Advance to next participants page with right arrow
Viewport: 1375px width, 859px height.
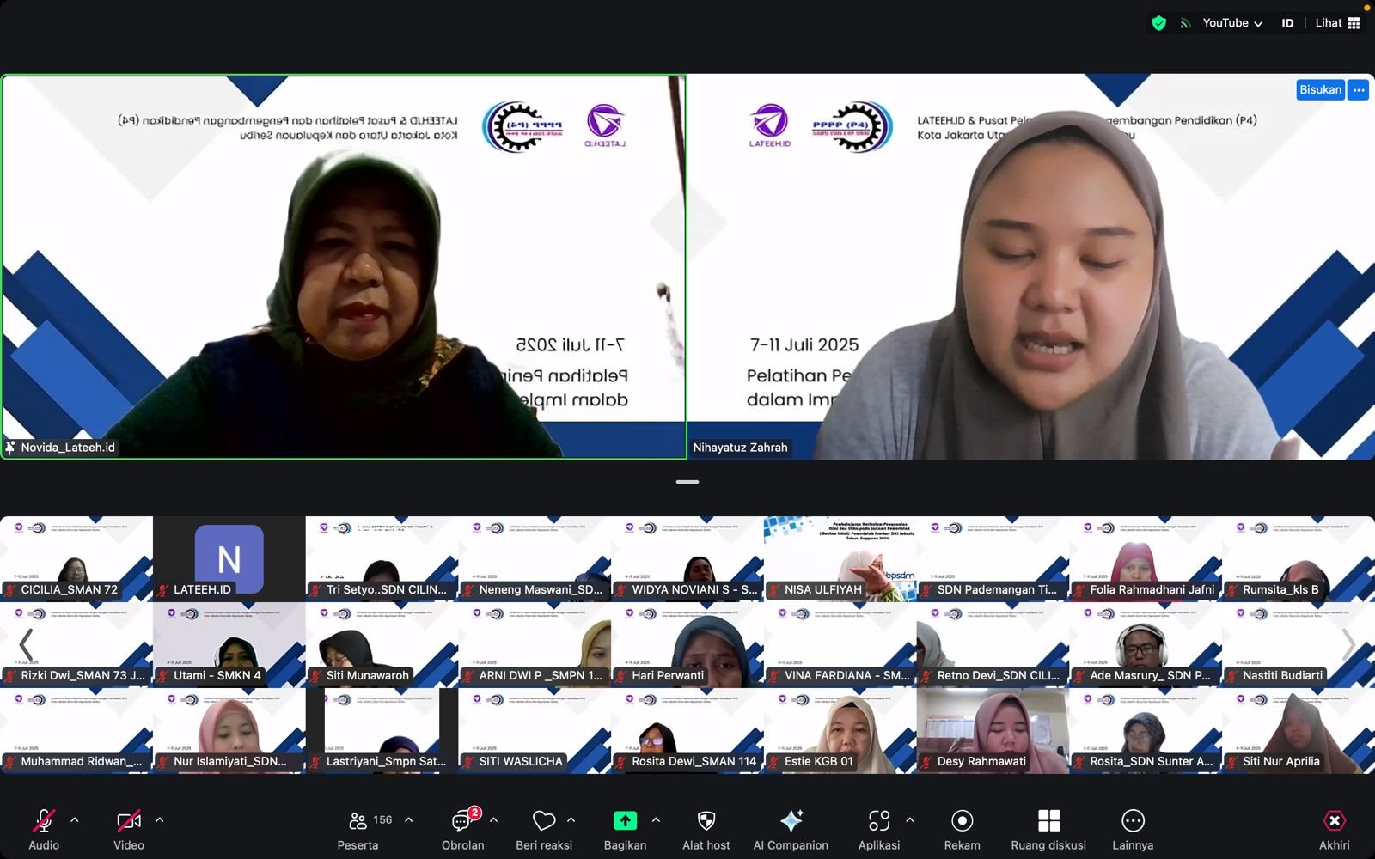[1349, 644]
